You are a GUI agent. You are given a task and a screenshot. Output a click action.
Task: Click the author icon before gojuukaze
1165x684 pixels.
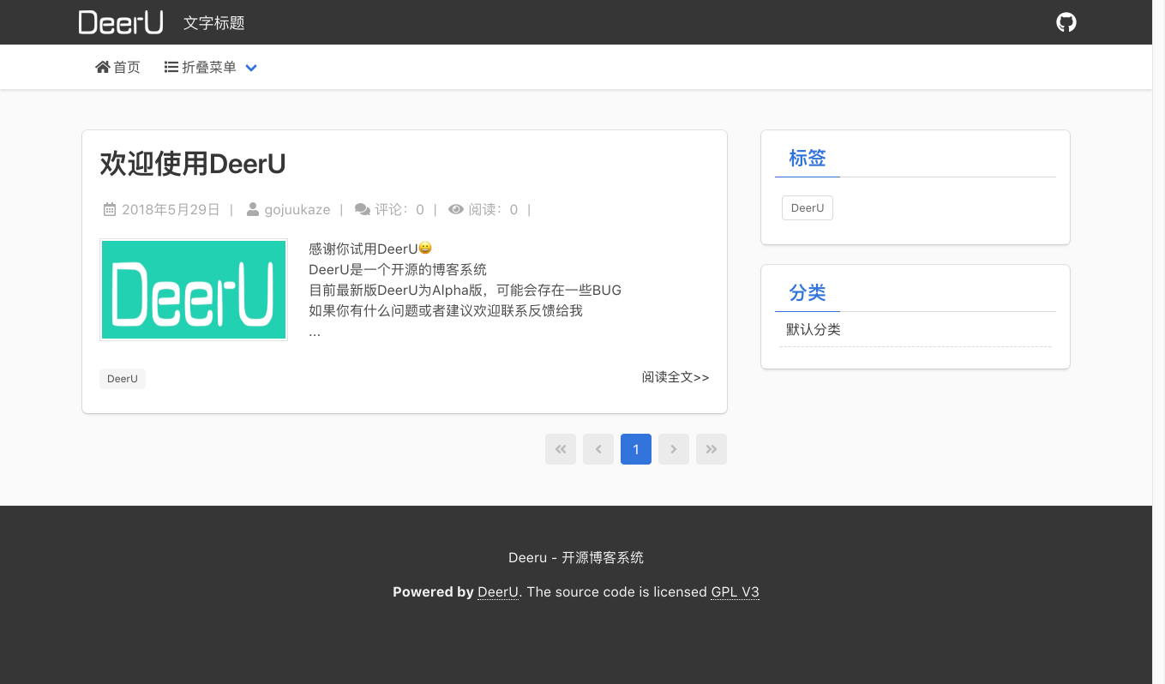tap(253, 209)
